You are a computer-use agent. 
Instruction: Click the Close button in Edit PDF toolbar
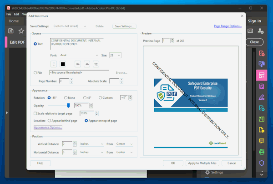(x=254, y=42)
